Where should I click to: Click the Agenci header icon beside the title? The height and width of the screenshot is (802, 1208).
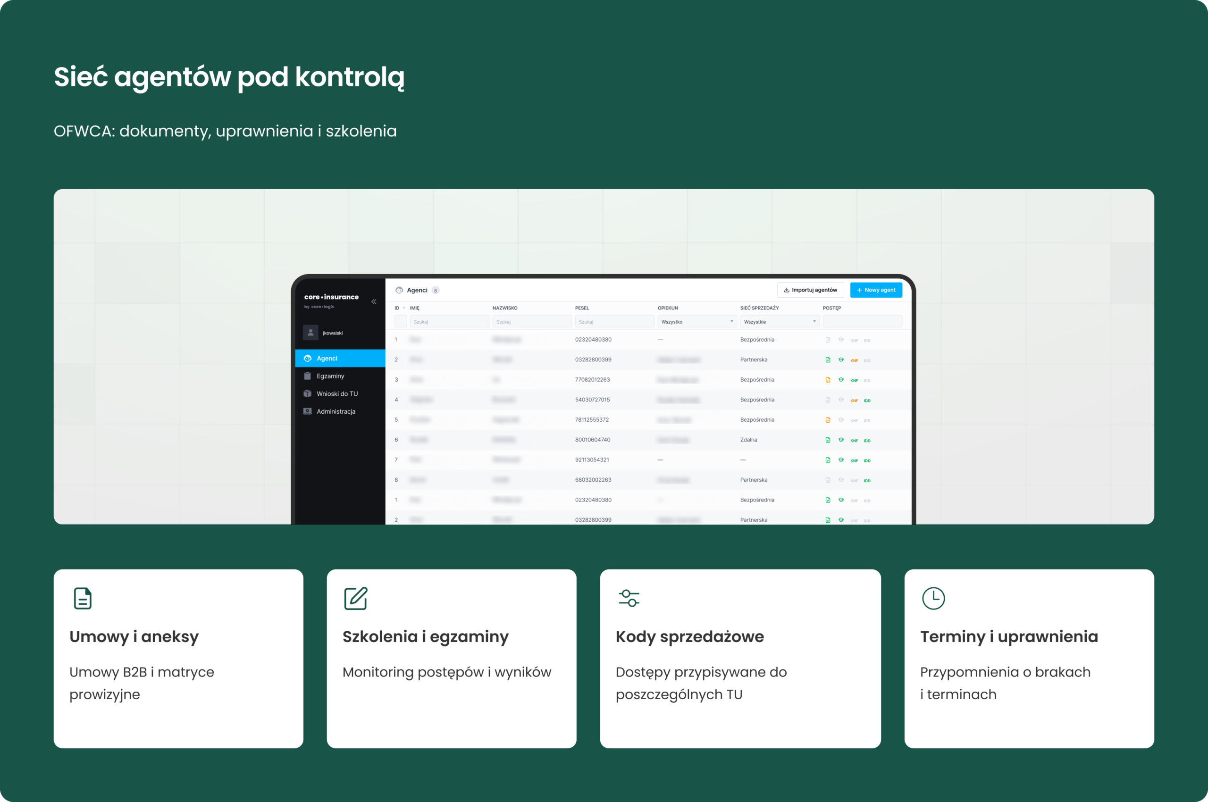[x=399, y=290]
